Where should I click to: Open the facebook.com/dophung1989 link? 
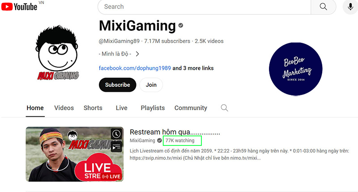pos(135,68)
